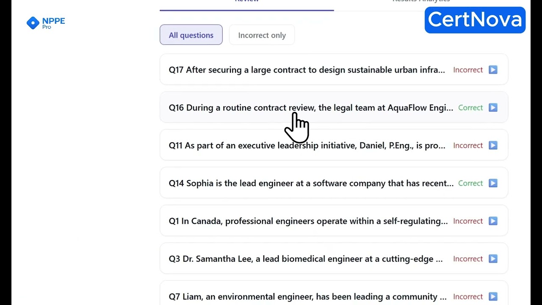Open question Q17 about sustainable urban infrastructure

click(x=334, y=69)
